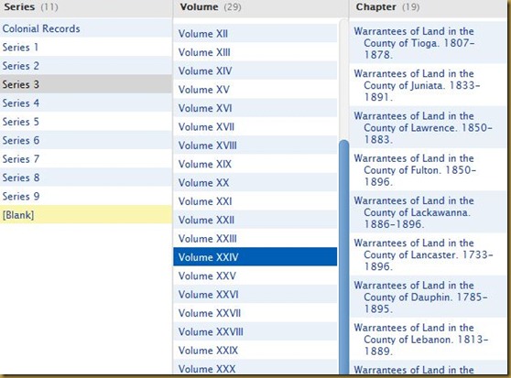Select Series 5
Screen dimensions: 511x378
click(x=86, y=122)
